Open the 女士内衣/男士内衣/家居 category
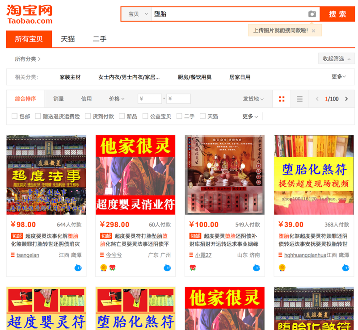This screenshot has width=358, height=330. [129, 77]
